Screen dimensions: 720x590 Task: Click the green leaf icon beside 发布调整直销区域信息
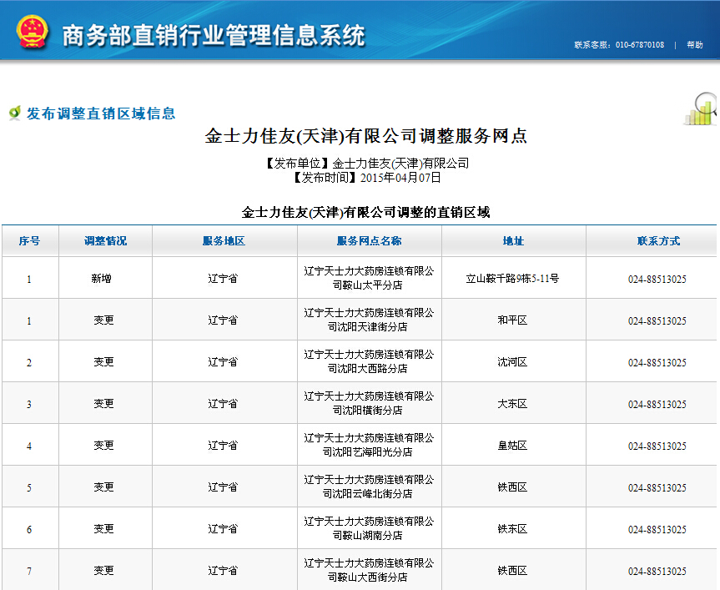point(14,113)
